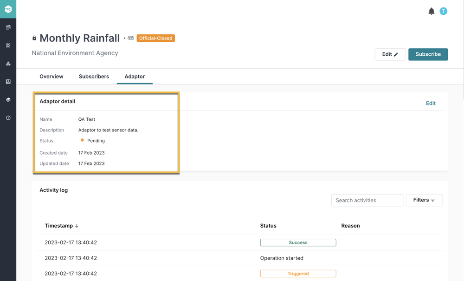Click the group members icon next to title
The width and height of the screenshot is (464, 281).
130,38
